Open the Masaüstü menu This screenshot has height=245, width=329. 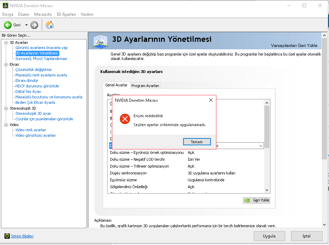43,14
